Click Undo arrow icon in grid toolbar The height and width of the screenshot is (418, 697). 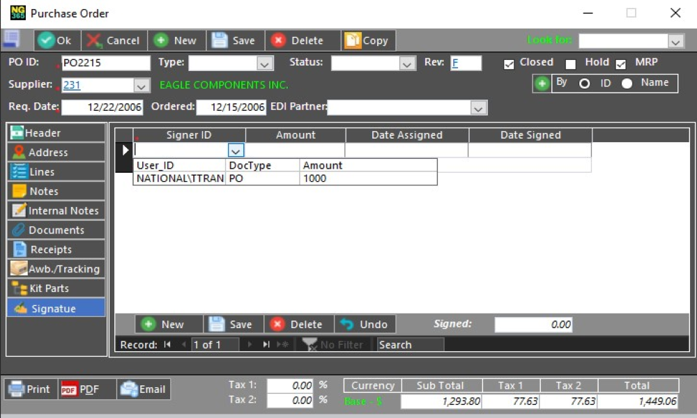(x=346, y=325)
